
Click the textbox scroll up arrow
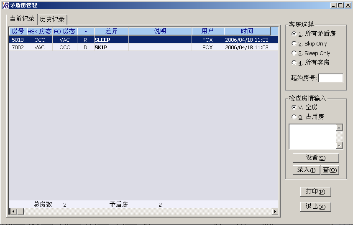[339, 128]
